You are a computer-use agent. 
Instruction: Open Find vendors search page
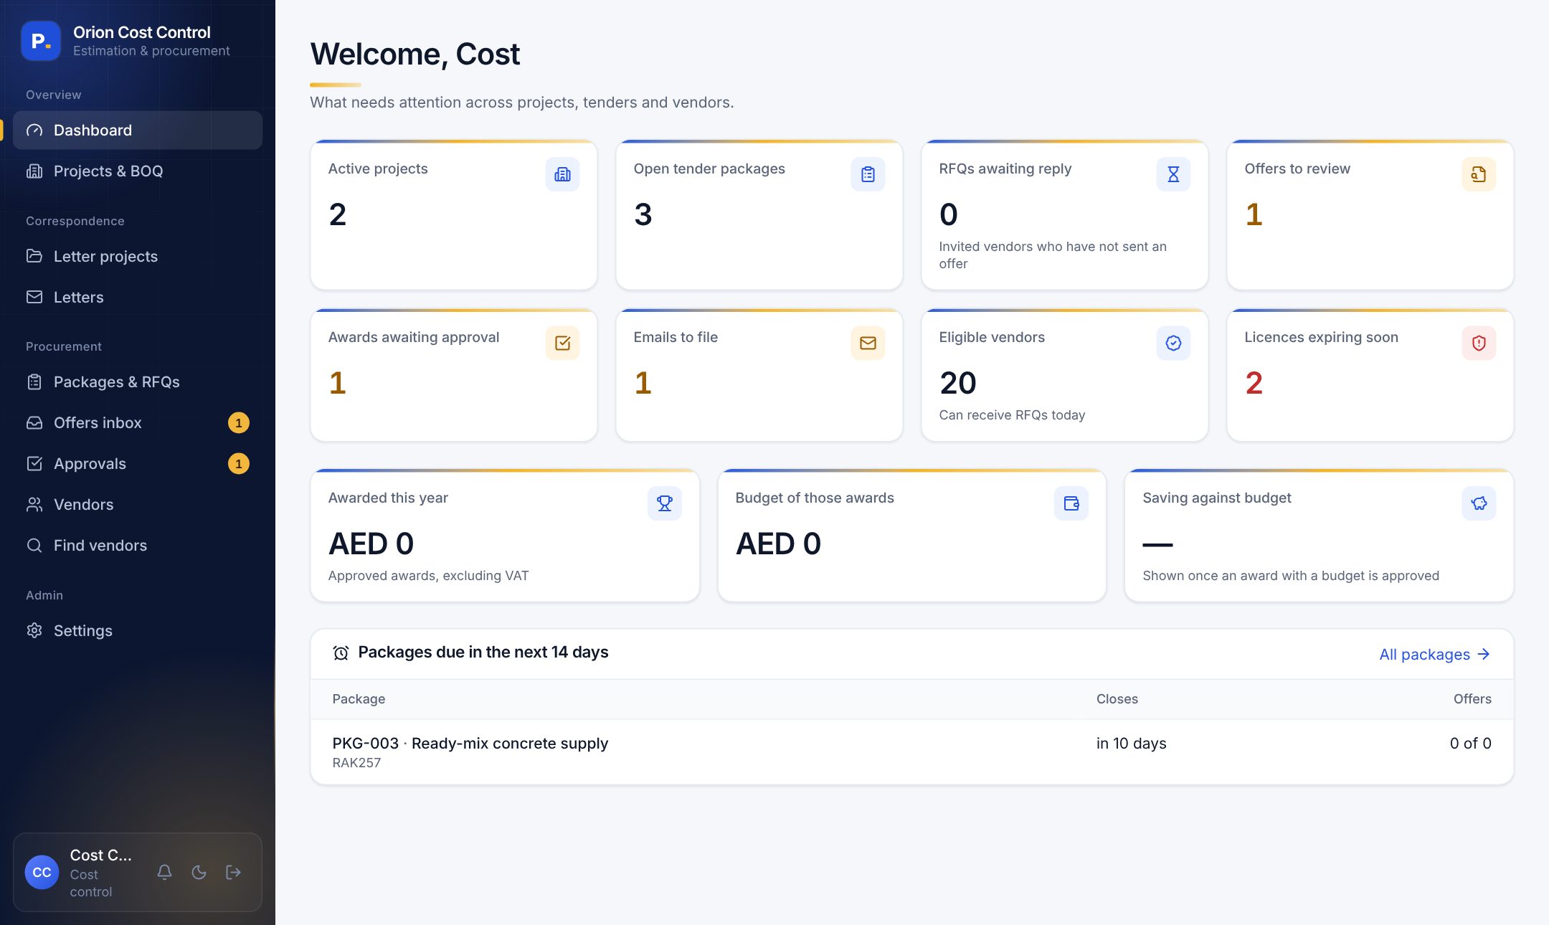click(x=138, y=545)
